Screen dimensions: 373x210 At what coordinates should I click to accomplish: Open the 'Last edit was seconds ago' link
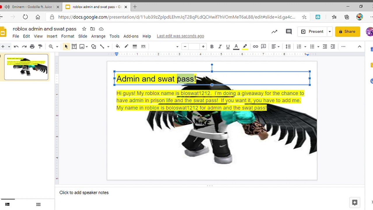click(180, 36)
